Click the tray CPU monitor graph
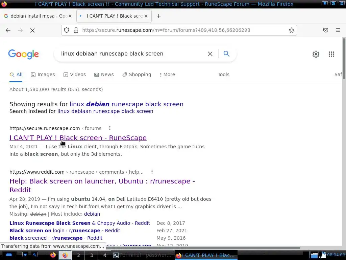 click(x=322, y=255)
